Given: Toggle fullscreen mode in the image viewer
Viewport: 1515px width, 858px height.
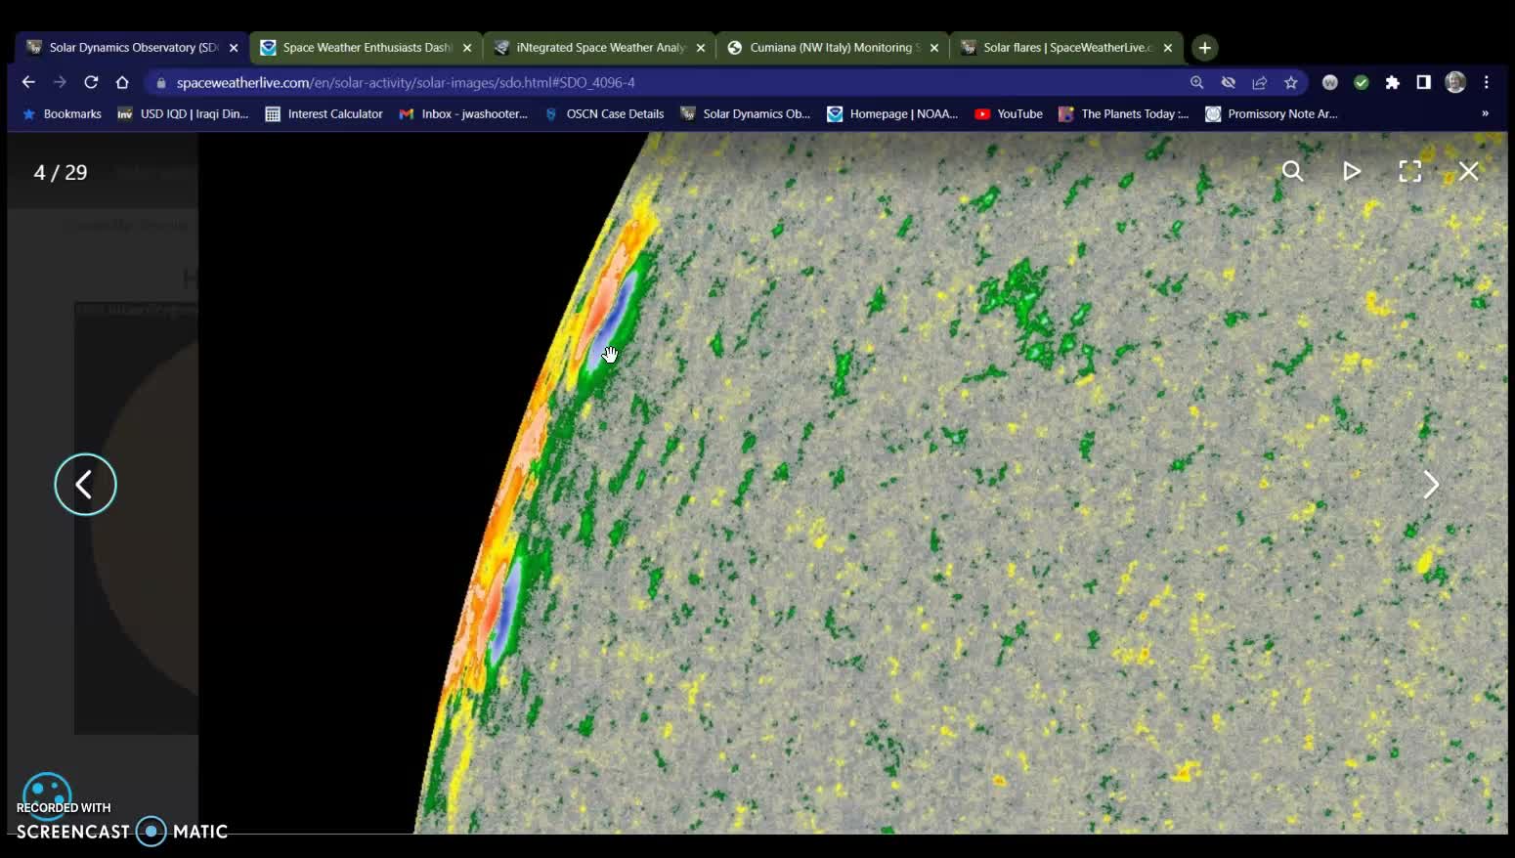Looking at the screenshot, I should click(x=1409, y=172).
